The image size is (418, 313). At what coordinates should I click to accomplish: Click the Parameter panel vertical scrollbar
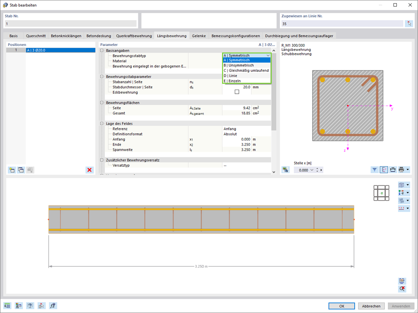[274, 92]
